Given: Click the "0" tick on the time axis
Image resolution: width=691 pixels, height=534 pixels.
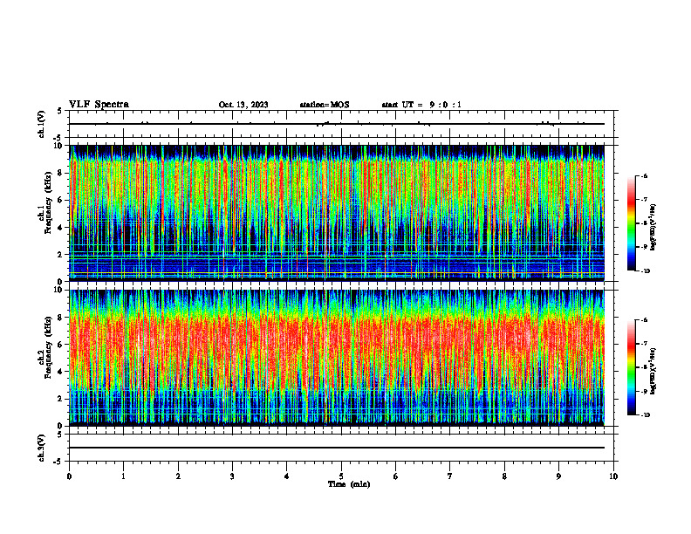Looking at the screenshot, I should point(69,476).
